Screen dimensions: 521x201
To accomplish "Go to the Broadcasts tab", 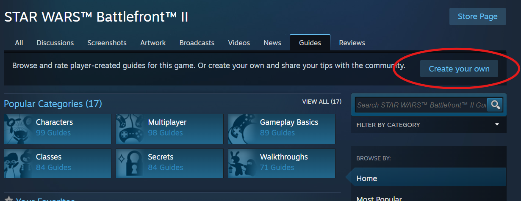I will 197,43.
